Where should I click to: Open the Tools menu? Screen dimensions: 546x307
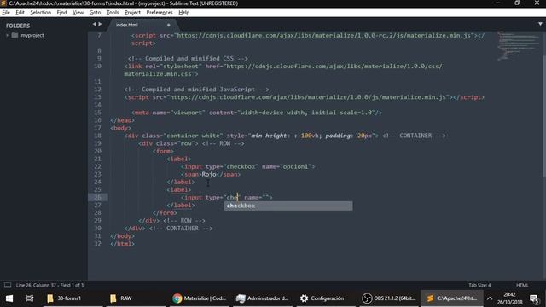pyautogui.click(x=113, y=13)
